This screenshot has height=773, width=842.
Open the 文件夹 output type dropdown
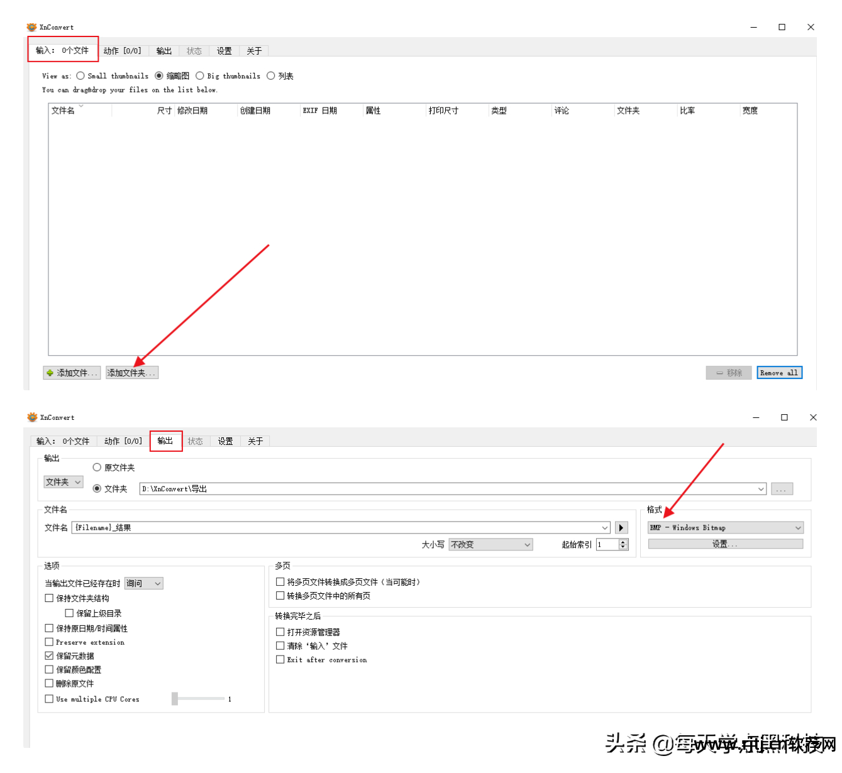click(x=64, y=482)
